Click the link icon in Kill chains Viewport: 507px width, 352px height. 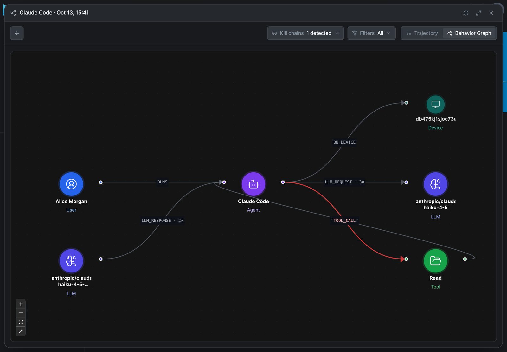(x=274, y=33)
